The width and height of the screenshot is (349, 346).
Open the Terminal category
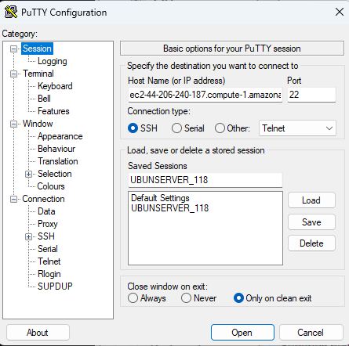[x=38, y=74]
